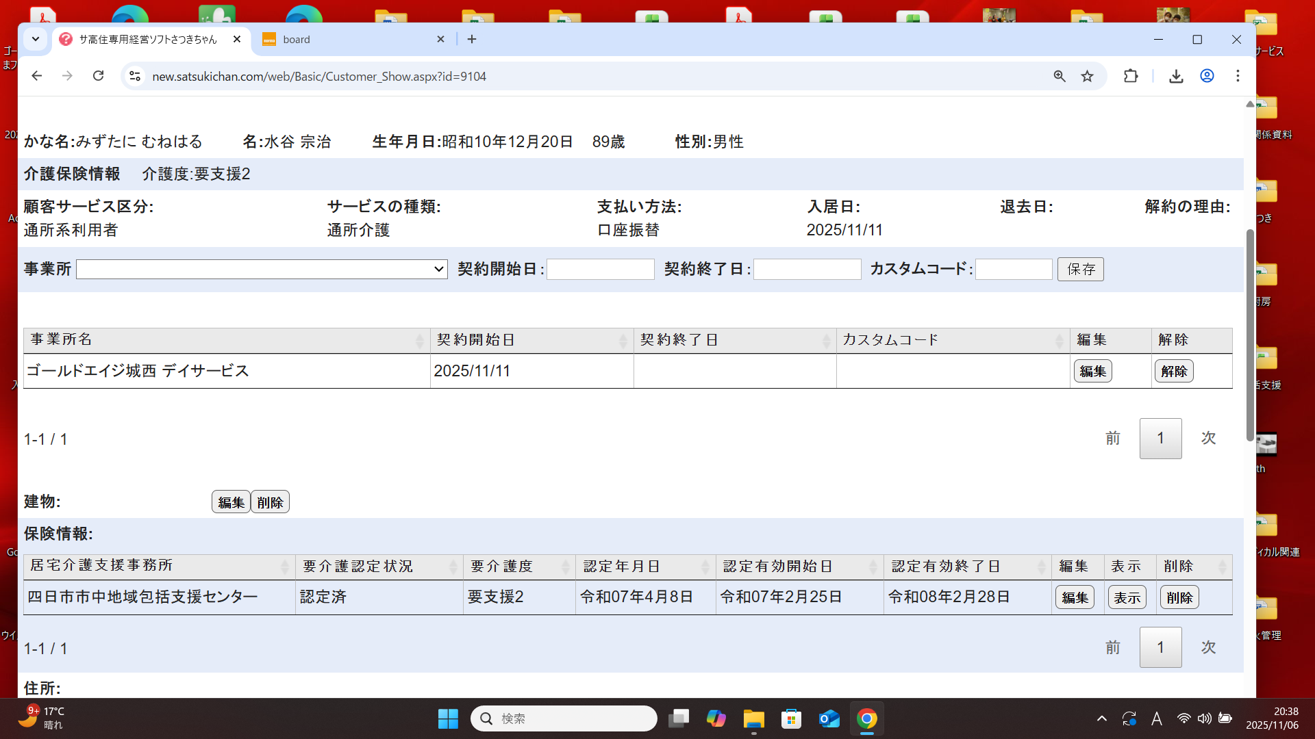The width and height of the screenshot is (1315, 739).
Task: Click 解除 for ゴールドエイジ城西 デイサービス
Action: coord(1174,371)
